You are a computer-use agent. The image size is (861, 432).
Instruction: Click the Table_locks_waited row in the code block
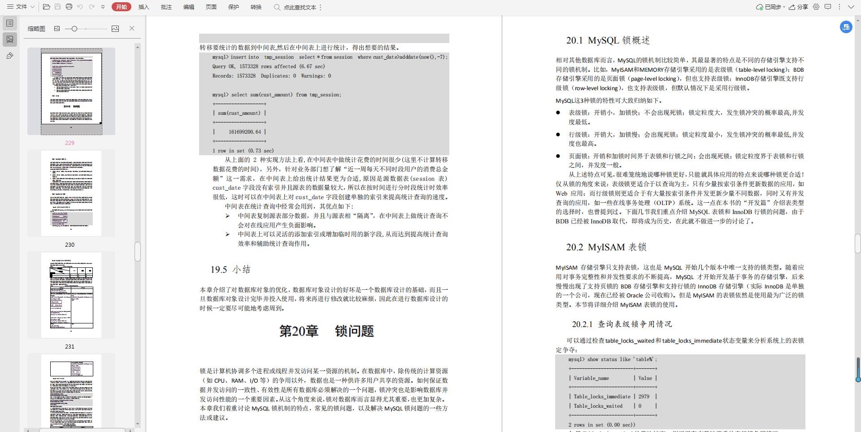(x=613, y=406)
